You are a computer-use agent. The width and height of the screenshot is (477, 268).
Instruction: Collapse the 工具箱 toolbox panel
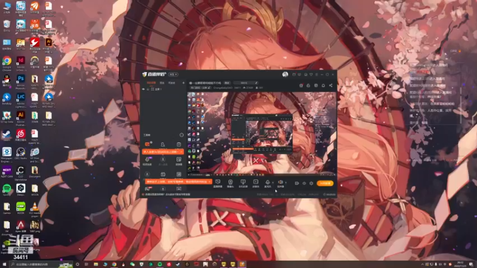pos(182,135)
